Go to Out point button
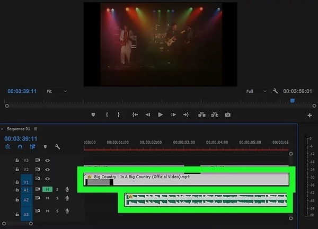The image size is (318, 229). click(x=186, y=115)
